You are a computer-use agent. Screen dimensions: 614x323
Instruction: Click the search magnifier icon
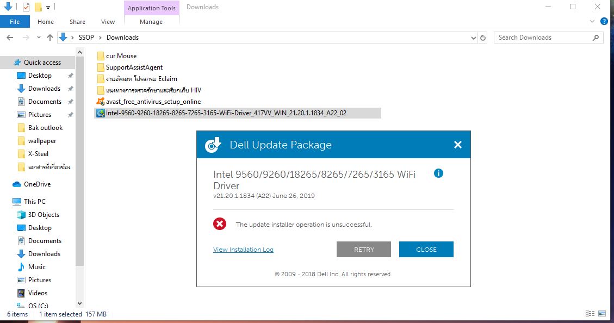[596, 38]
